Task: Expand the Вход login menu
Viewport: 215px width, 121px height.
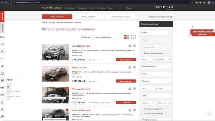Action: (x=129, y=8)
